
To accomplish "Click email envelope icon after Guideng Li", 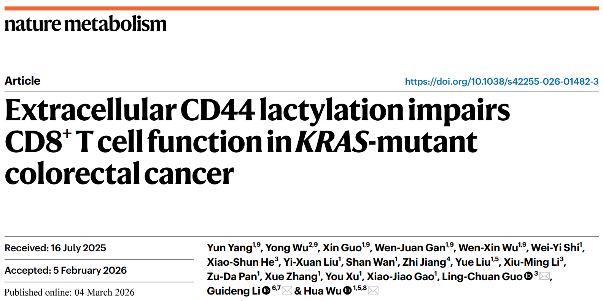I will click(287, 291).
